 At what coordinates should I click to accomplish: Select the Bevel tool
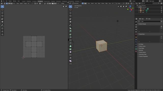pos(70,37)
